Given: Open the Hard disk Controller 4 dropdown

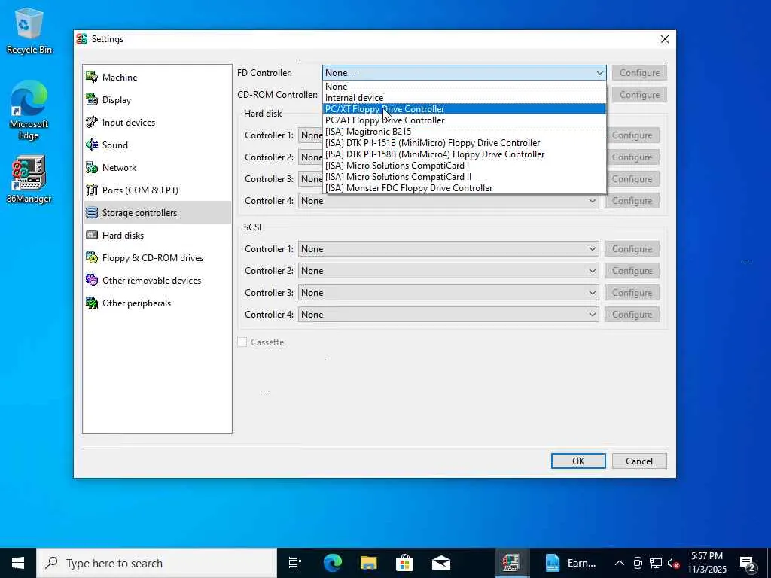Looking at the screenshot, I should (x=449, y=200).
